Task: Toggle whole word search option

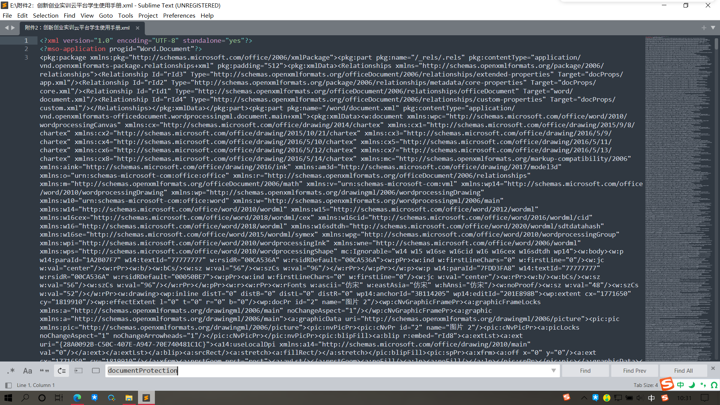Action: pos(44,370)
